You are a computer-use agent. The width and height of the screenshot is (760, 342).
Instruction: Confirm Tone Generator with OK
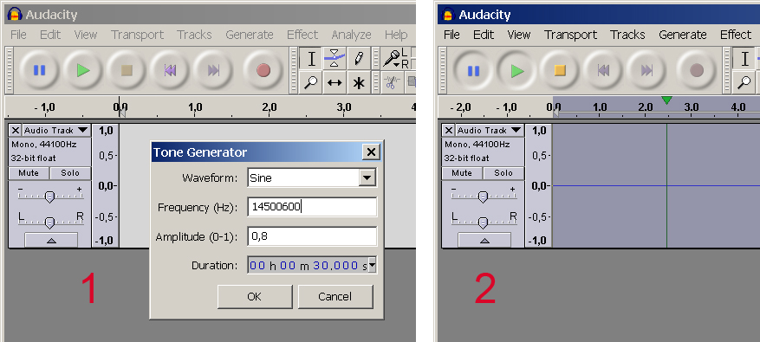[x=255, y=296]
